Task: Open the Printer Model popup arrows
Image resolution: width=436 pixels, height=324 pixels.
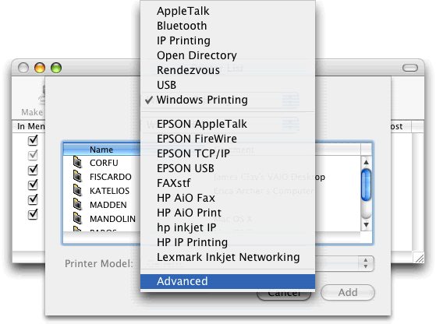Action: pyautogui.click(x=366, y=263)
